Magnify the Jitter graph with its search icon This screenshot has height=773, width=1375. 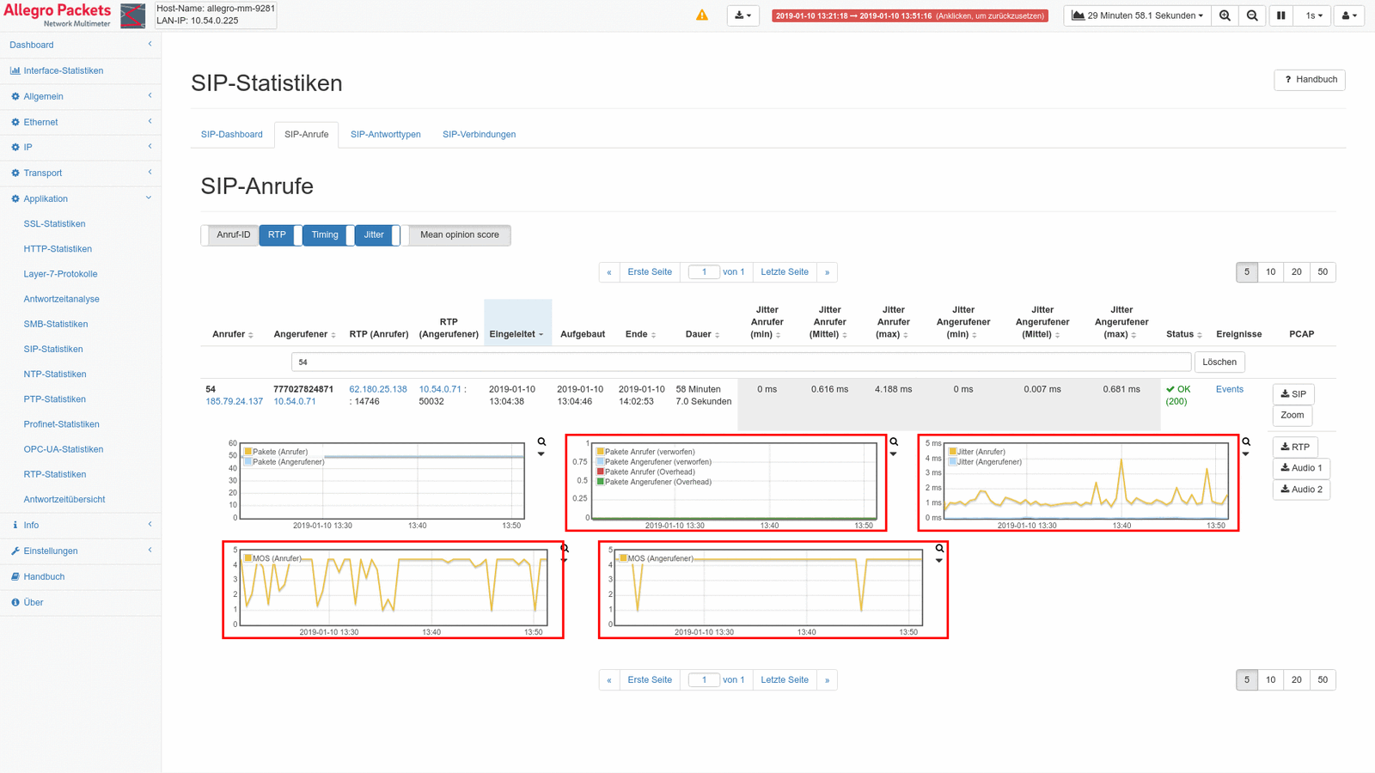coord(1246,442)
